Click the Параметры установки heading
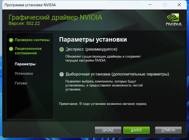 (93, 40)
